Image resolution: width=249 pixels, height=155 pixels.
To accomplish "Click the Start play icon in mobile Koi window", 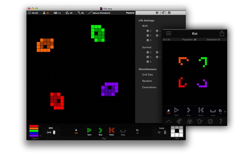I will [x=176, y=110].
